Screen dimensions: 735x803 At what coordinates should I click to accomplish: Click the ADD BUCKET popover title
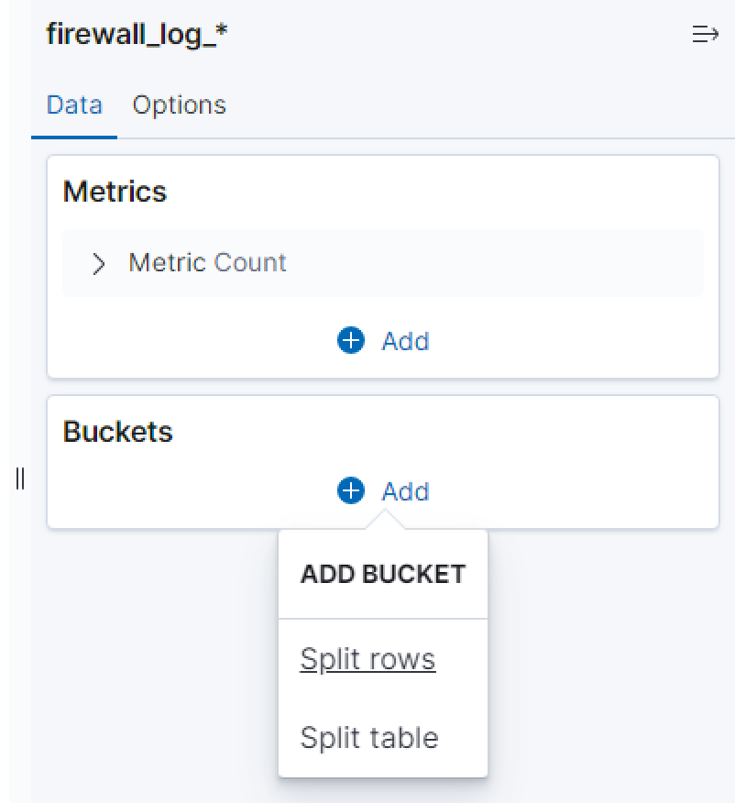click(383, 575)
